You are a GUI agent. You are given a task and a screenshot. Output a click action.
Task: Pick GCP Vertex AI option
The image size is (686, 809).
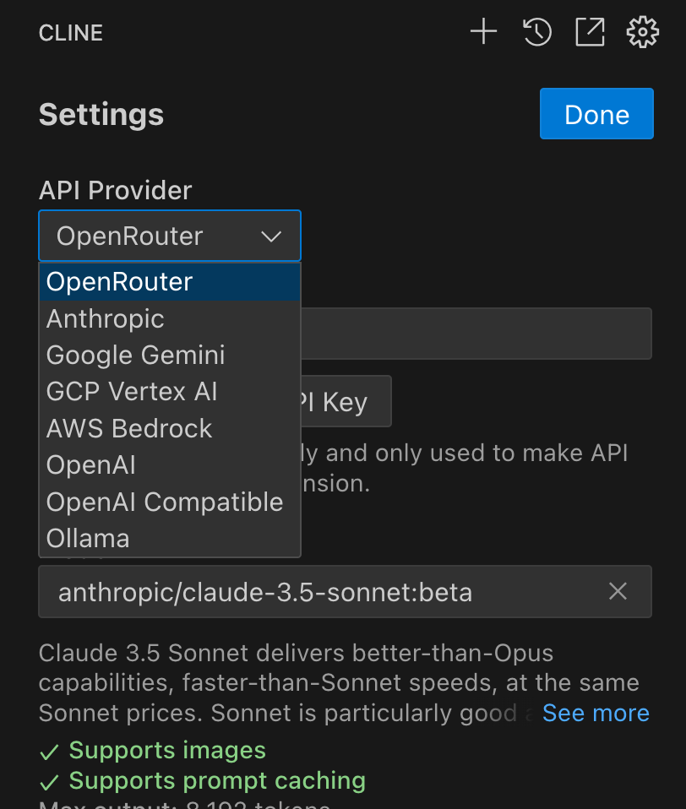click(x=132, y=392)
